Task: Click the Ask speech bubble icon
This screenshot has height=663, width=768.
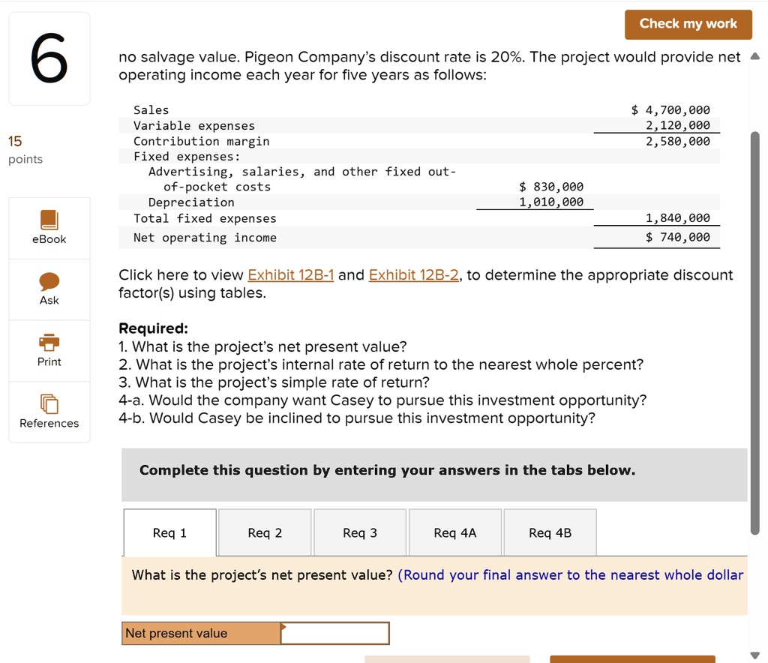Action: tap(49, 281)
